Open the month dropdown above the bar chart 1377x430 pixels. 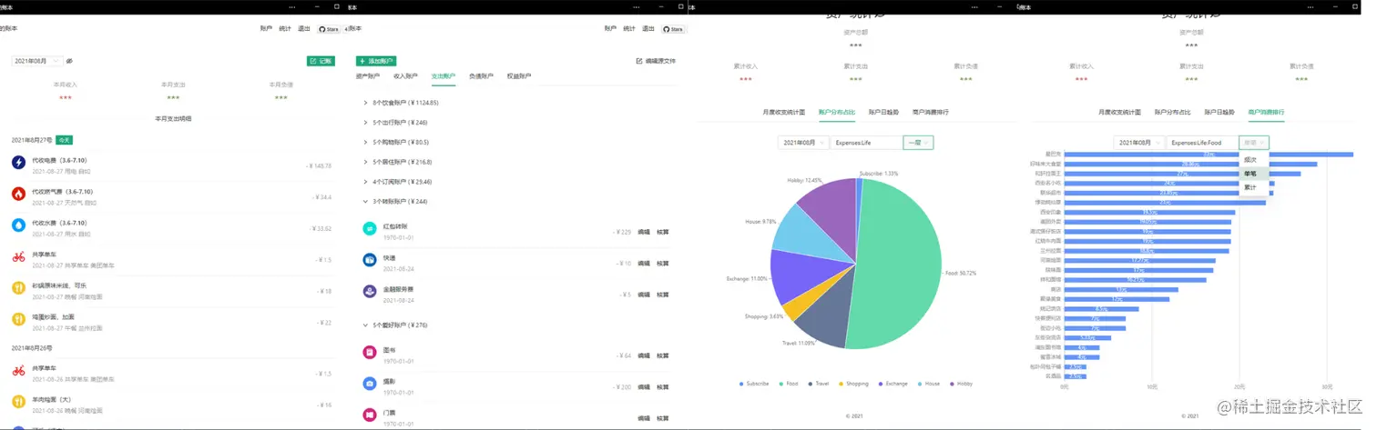coord(1138,143)
